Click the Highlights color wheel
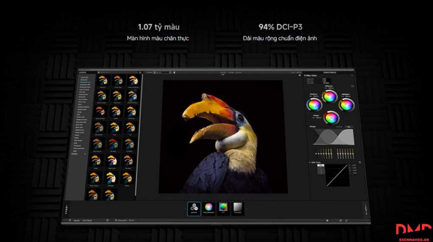The width and height of the screenshot is (433, 242). (346, 105)
